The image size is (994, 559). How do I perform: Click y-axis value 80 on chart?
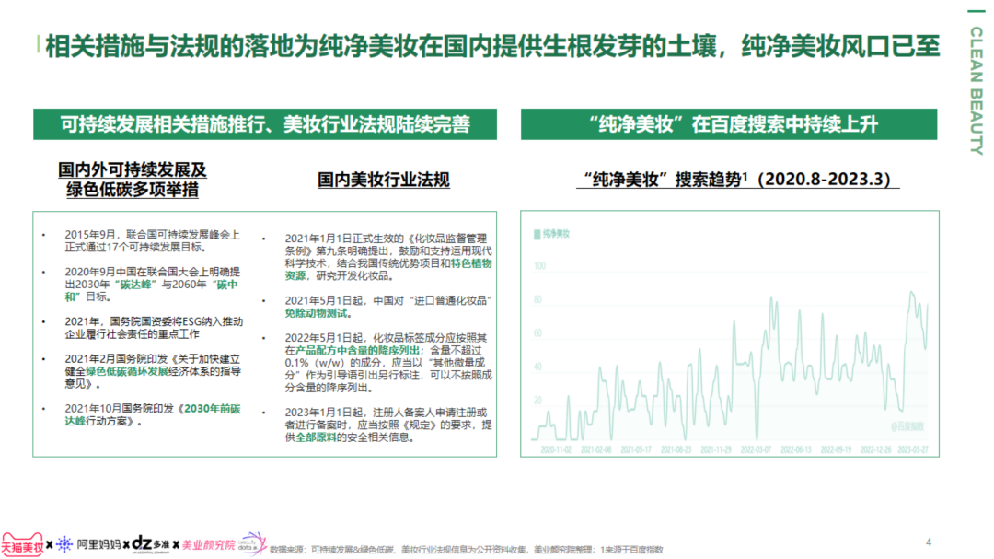pos(537,299)
